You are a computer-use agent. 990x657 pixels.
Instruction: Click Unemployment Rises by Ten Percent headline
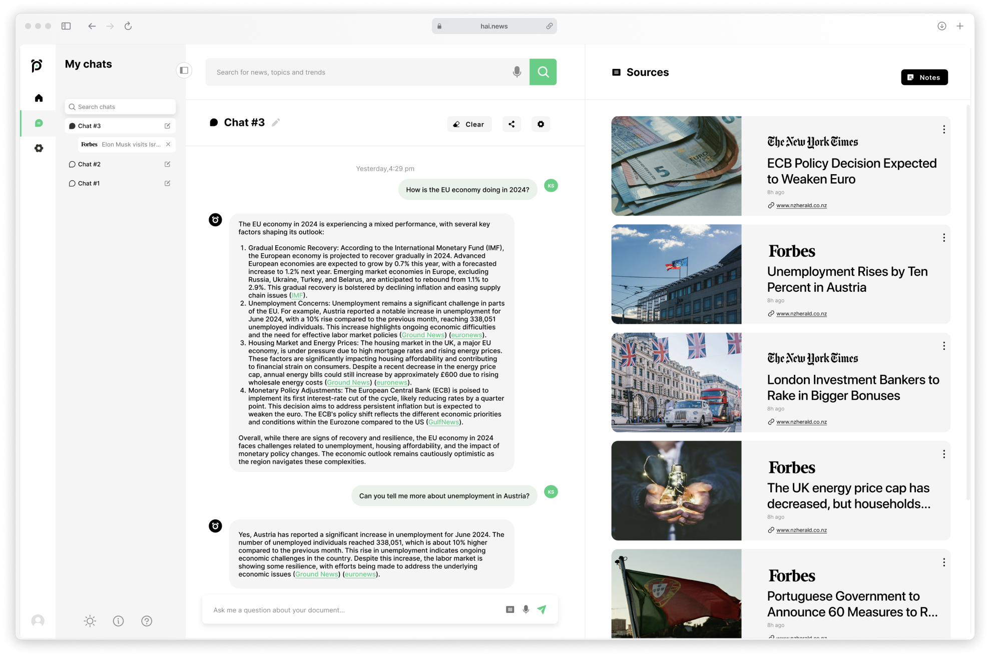click(847, 279)
